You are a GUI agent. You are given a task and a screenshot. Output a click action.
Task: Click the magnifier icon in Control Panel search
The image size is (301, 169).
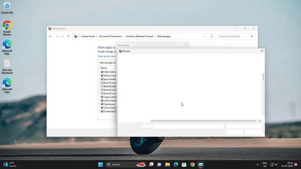tap(252, 37)
